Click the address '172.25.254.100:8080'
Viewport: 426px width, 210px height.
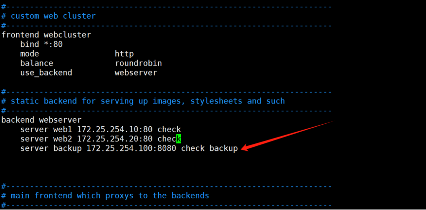tap(131, 148)
